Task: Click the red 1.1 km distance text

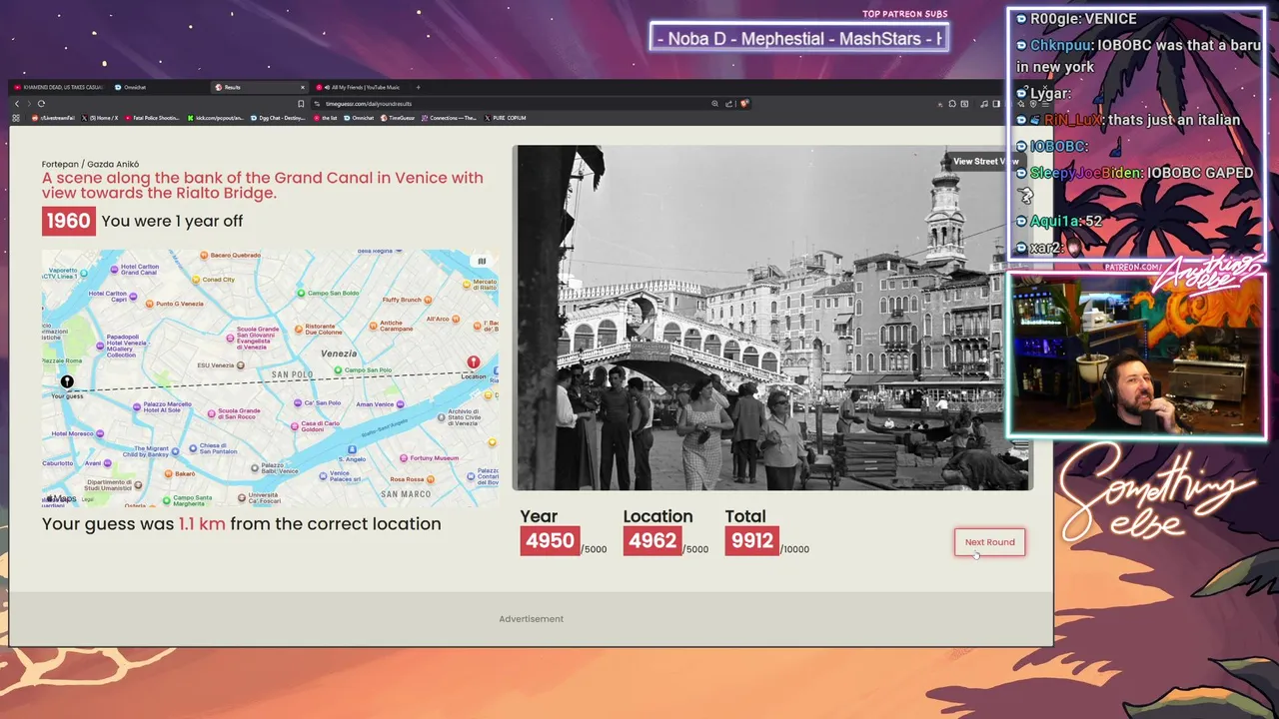Action: click(202, 523)
